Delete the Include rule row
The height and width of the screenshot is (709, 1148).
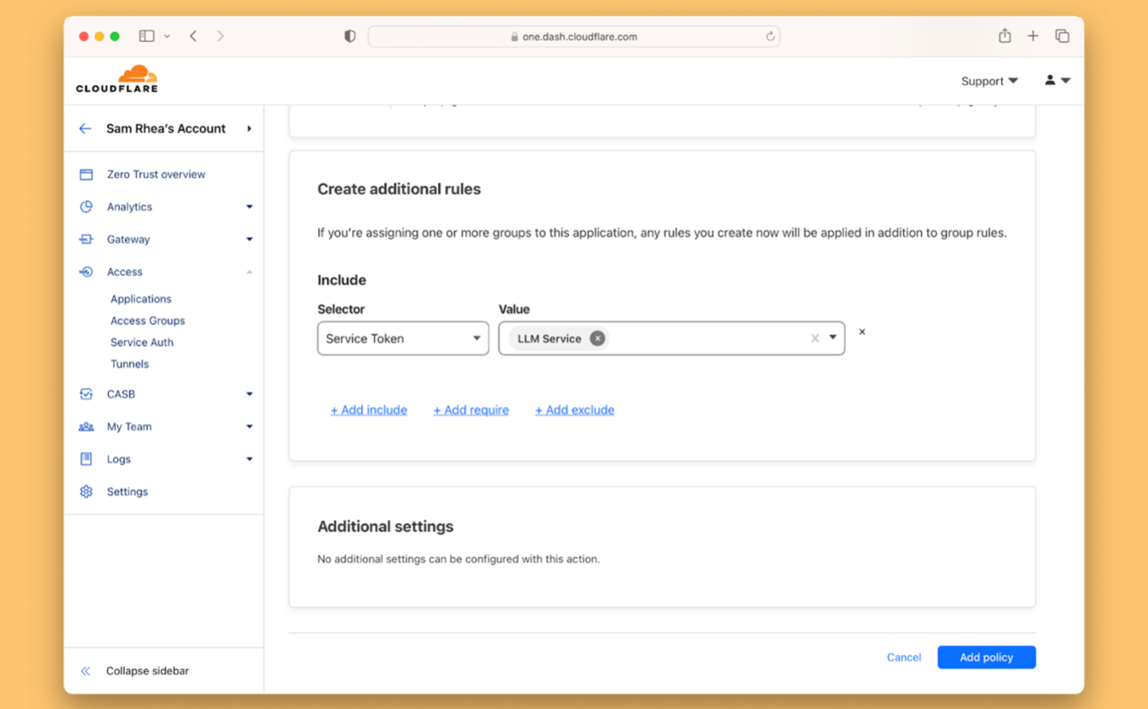pos(862,332)
